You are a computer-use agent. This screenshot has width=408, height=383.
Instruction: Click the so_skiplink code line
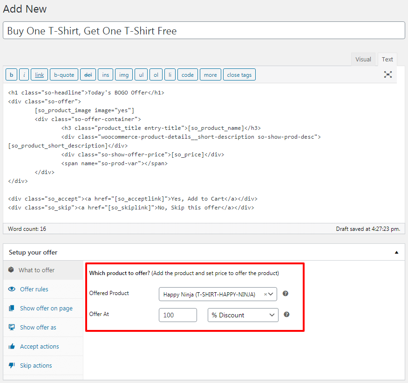[x=131, y=208]
